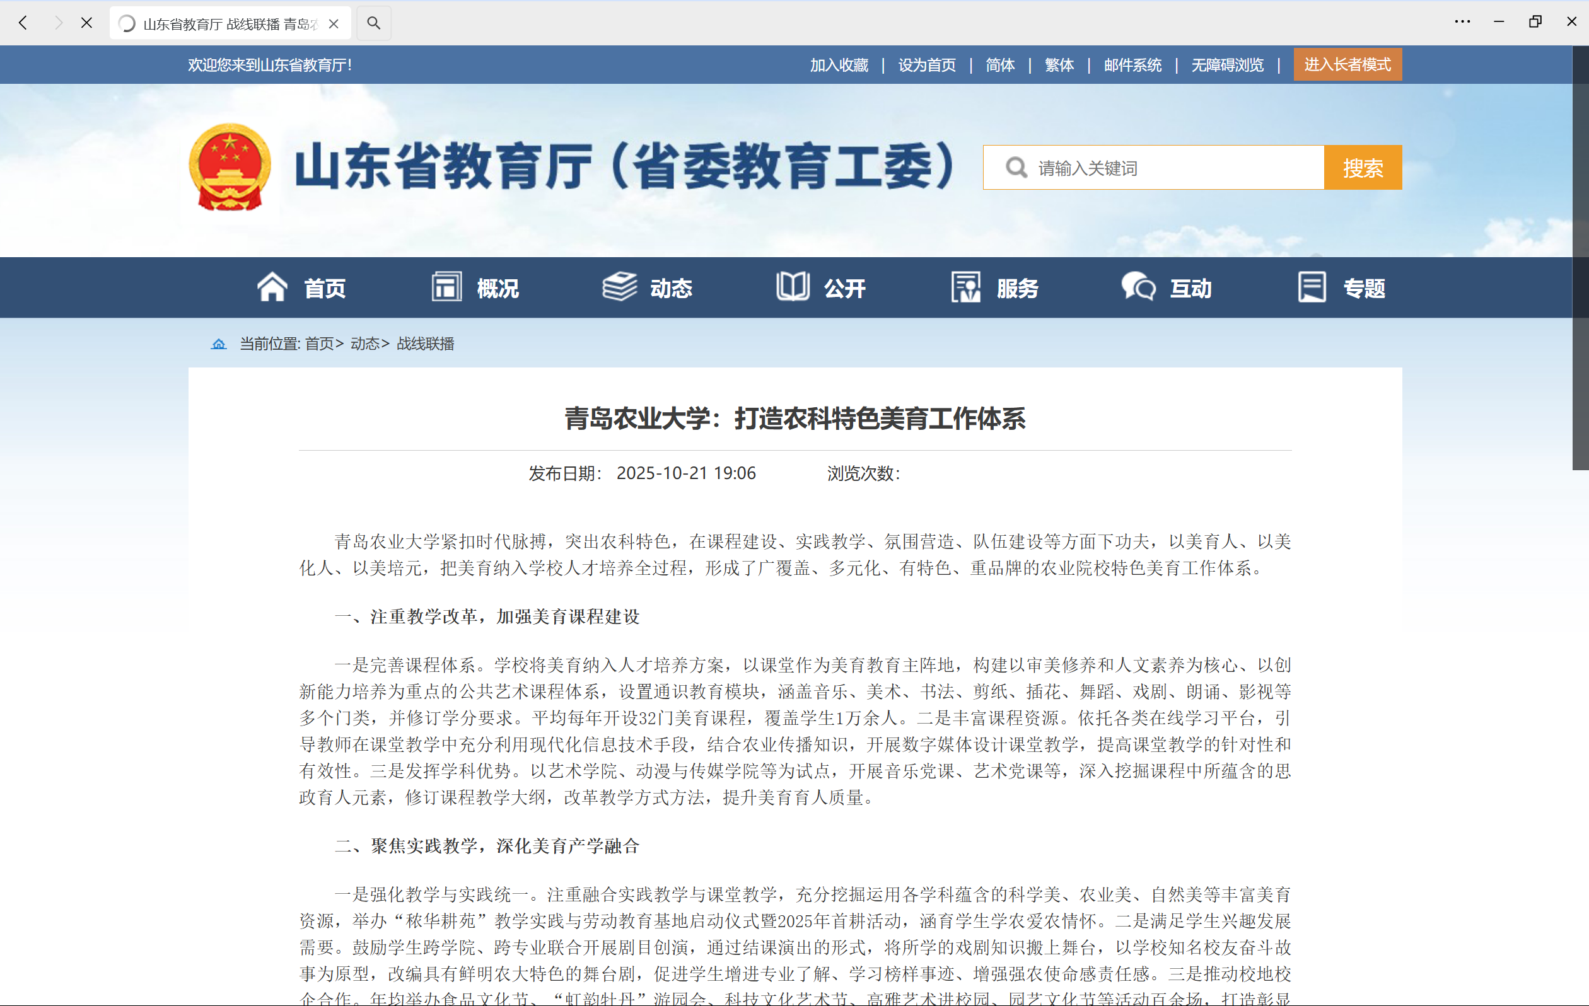Open the 专题 navigation menu
This screenshot has width=1589, height=1006.
point(1363,288)
